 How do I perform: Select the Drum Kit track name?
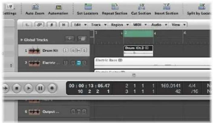(51, 51)
